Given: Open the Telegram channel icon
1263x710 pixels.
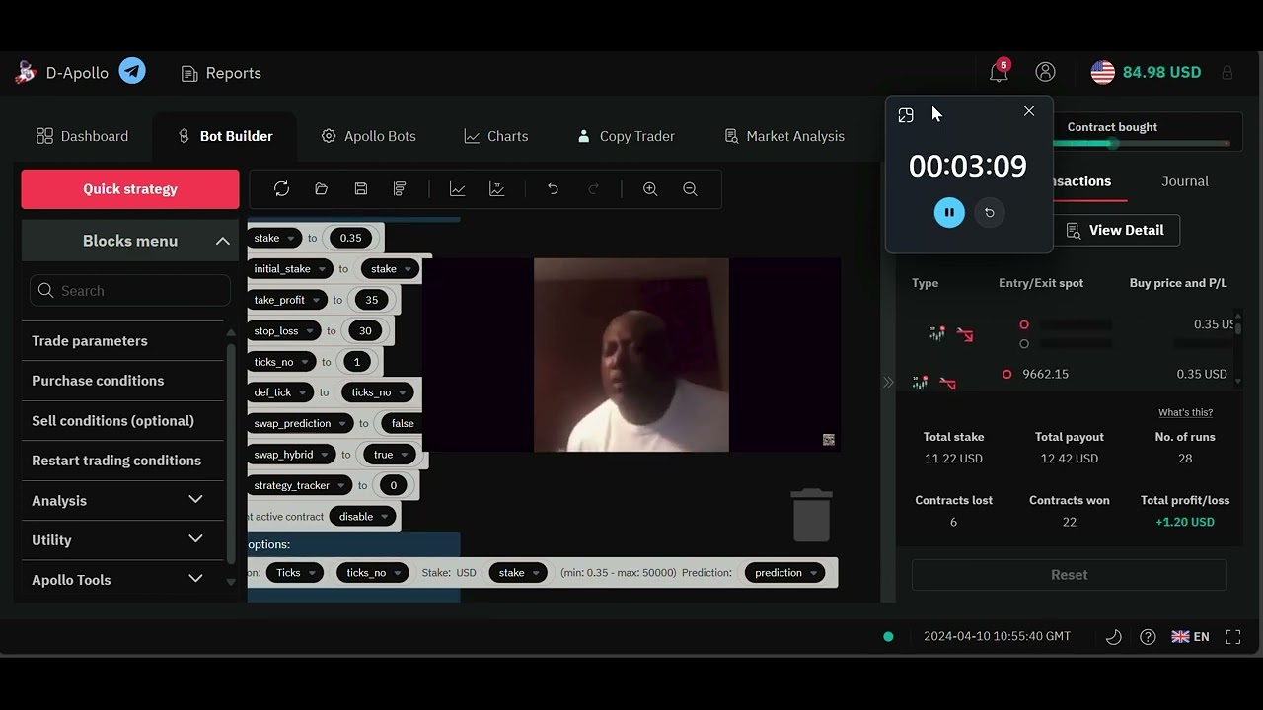Looking at the screenshot, I should click(132, 71).
